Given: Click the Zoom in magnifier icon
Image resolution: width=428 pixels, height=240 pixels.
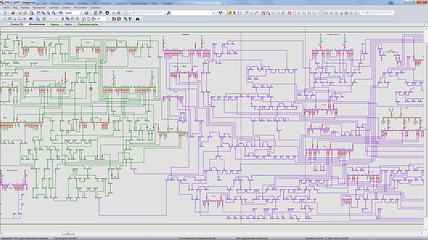Looking at the screenshot, I should [x=44, y=13].
